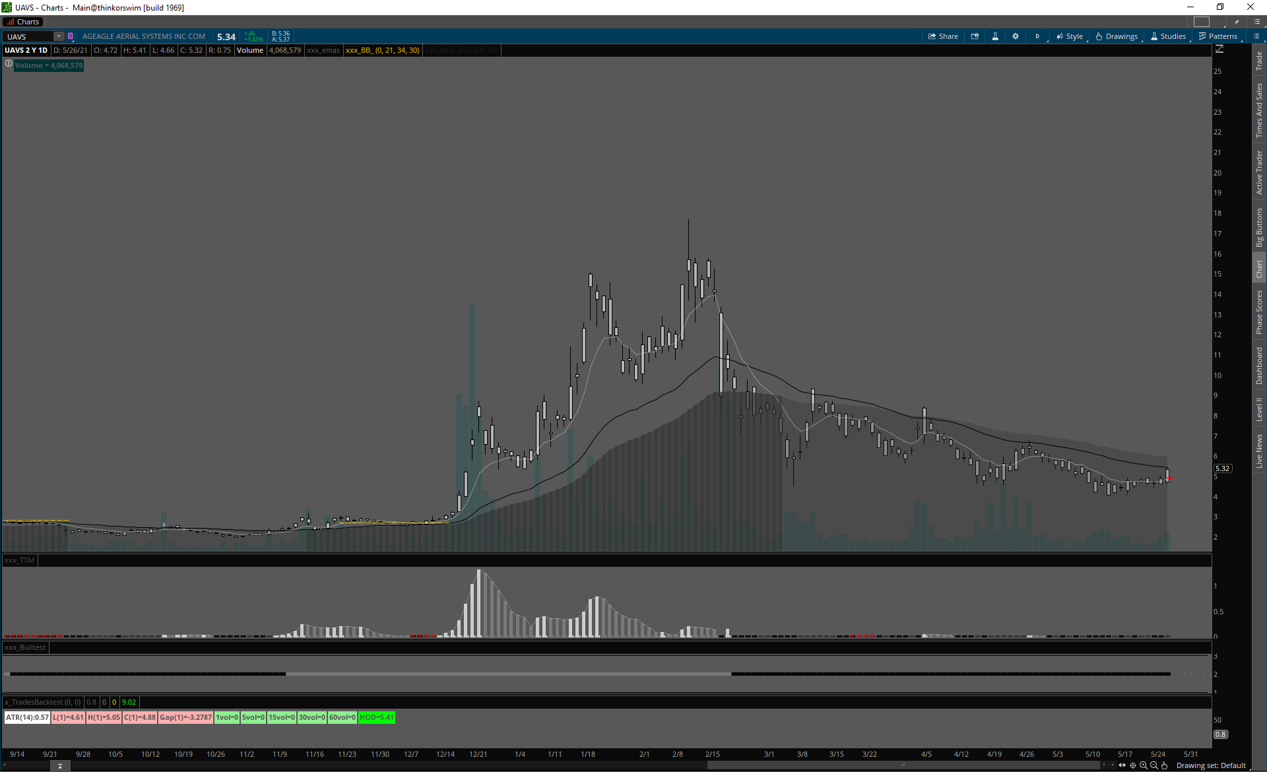This screenshot has width=1267, height=772.
Task: Expand the Style dropdown menu
Action: pyautogui.click(x=1070, y=36)
